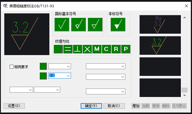Image resolution: width=192 pixels, height=114 pixels.
Task: Expand first right-side parameter dropdown
Action: click(123, 66)
